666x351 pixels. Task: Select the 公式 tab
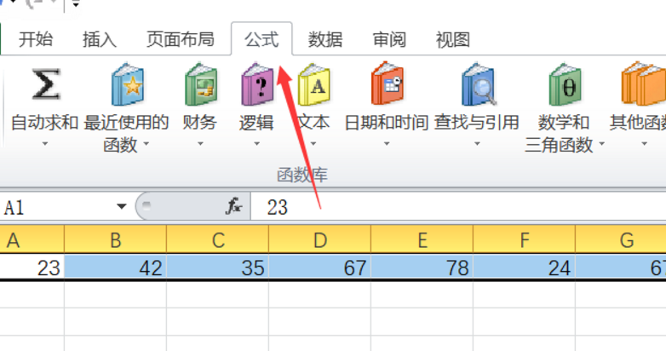click(261, 39)
